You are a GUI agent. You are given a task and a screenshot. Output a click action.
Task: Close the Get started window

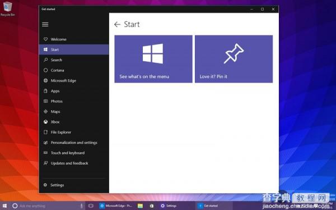pyautogui.click(x=273, y=9)
